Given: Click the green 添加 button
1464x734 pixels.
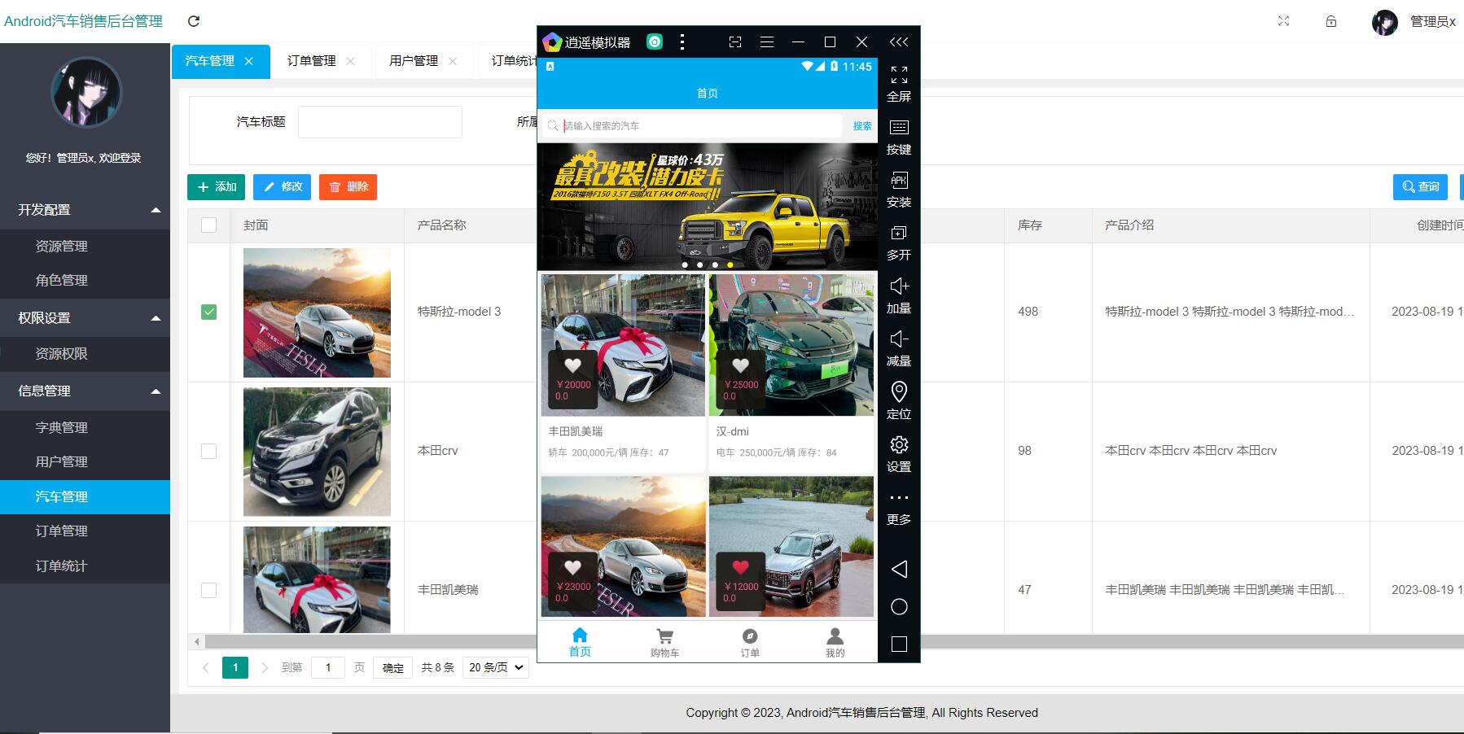Looking at the screenshot, I should (217, 187).
